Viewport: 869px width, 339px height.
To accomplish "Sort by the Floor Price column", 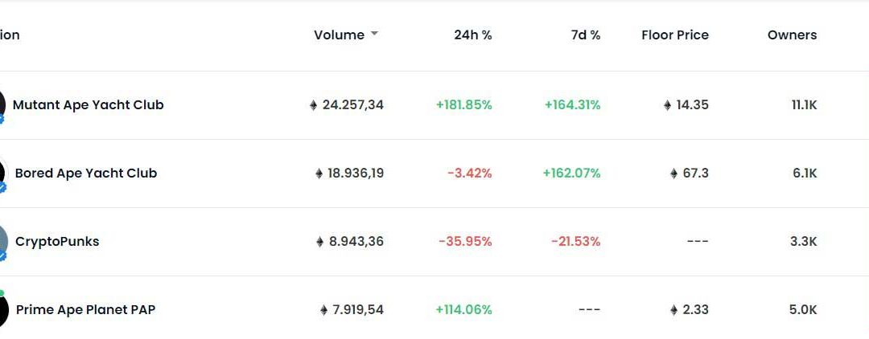I will (x=674, y=35).
